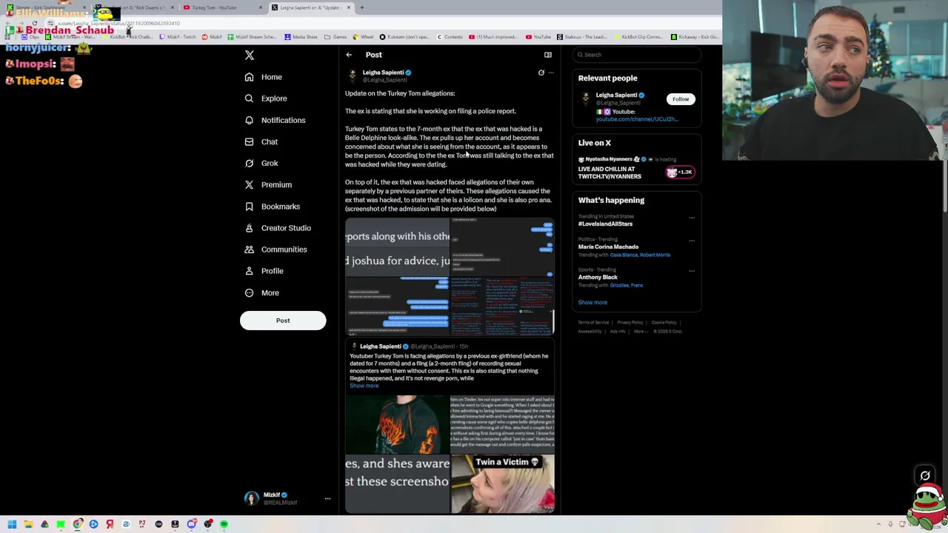Go to Home in the sidebar
The height and width of the screenshot is (533, 948).
point(271,77)
